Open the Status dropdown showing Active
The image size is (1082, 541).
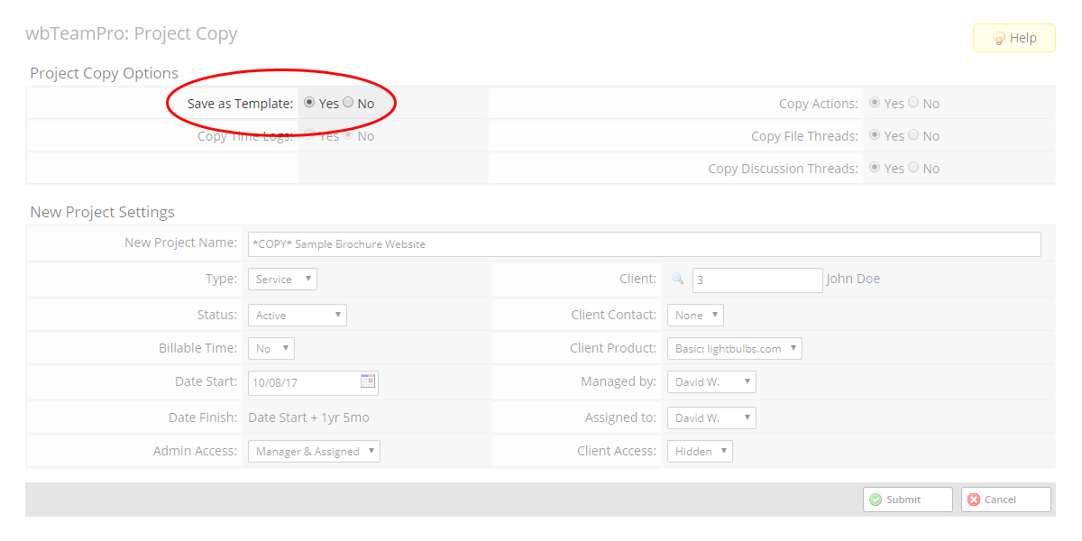[x=297, y=314]
